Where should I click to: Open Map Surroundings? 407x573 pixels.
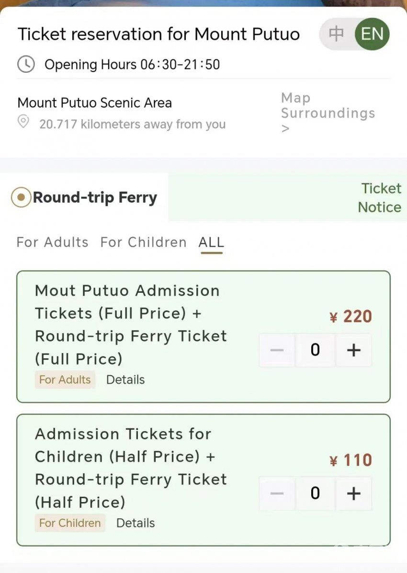click(328, 113)
